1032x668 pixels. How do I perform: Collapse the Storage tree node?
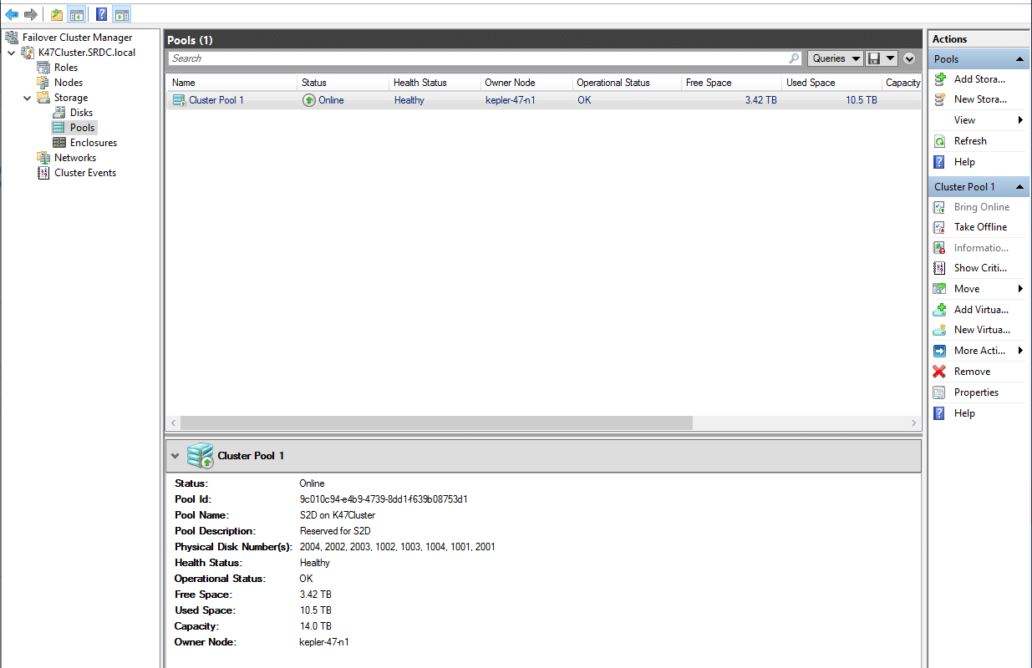[x=27, y=98]
